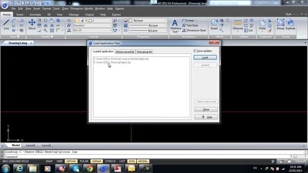Switch to the Manage ribbon tab
This screenshot has width=308, height=173.
tap(74, 14)
